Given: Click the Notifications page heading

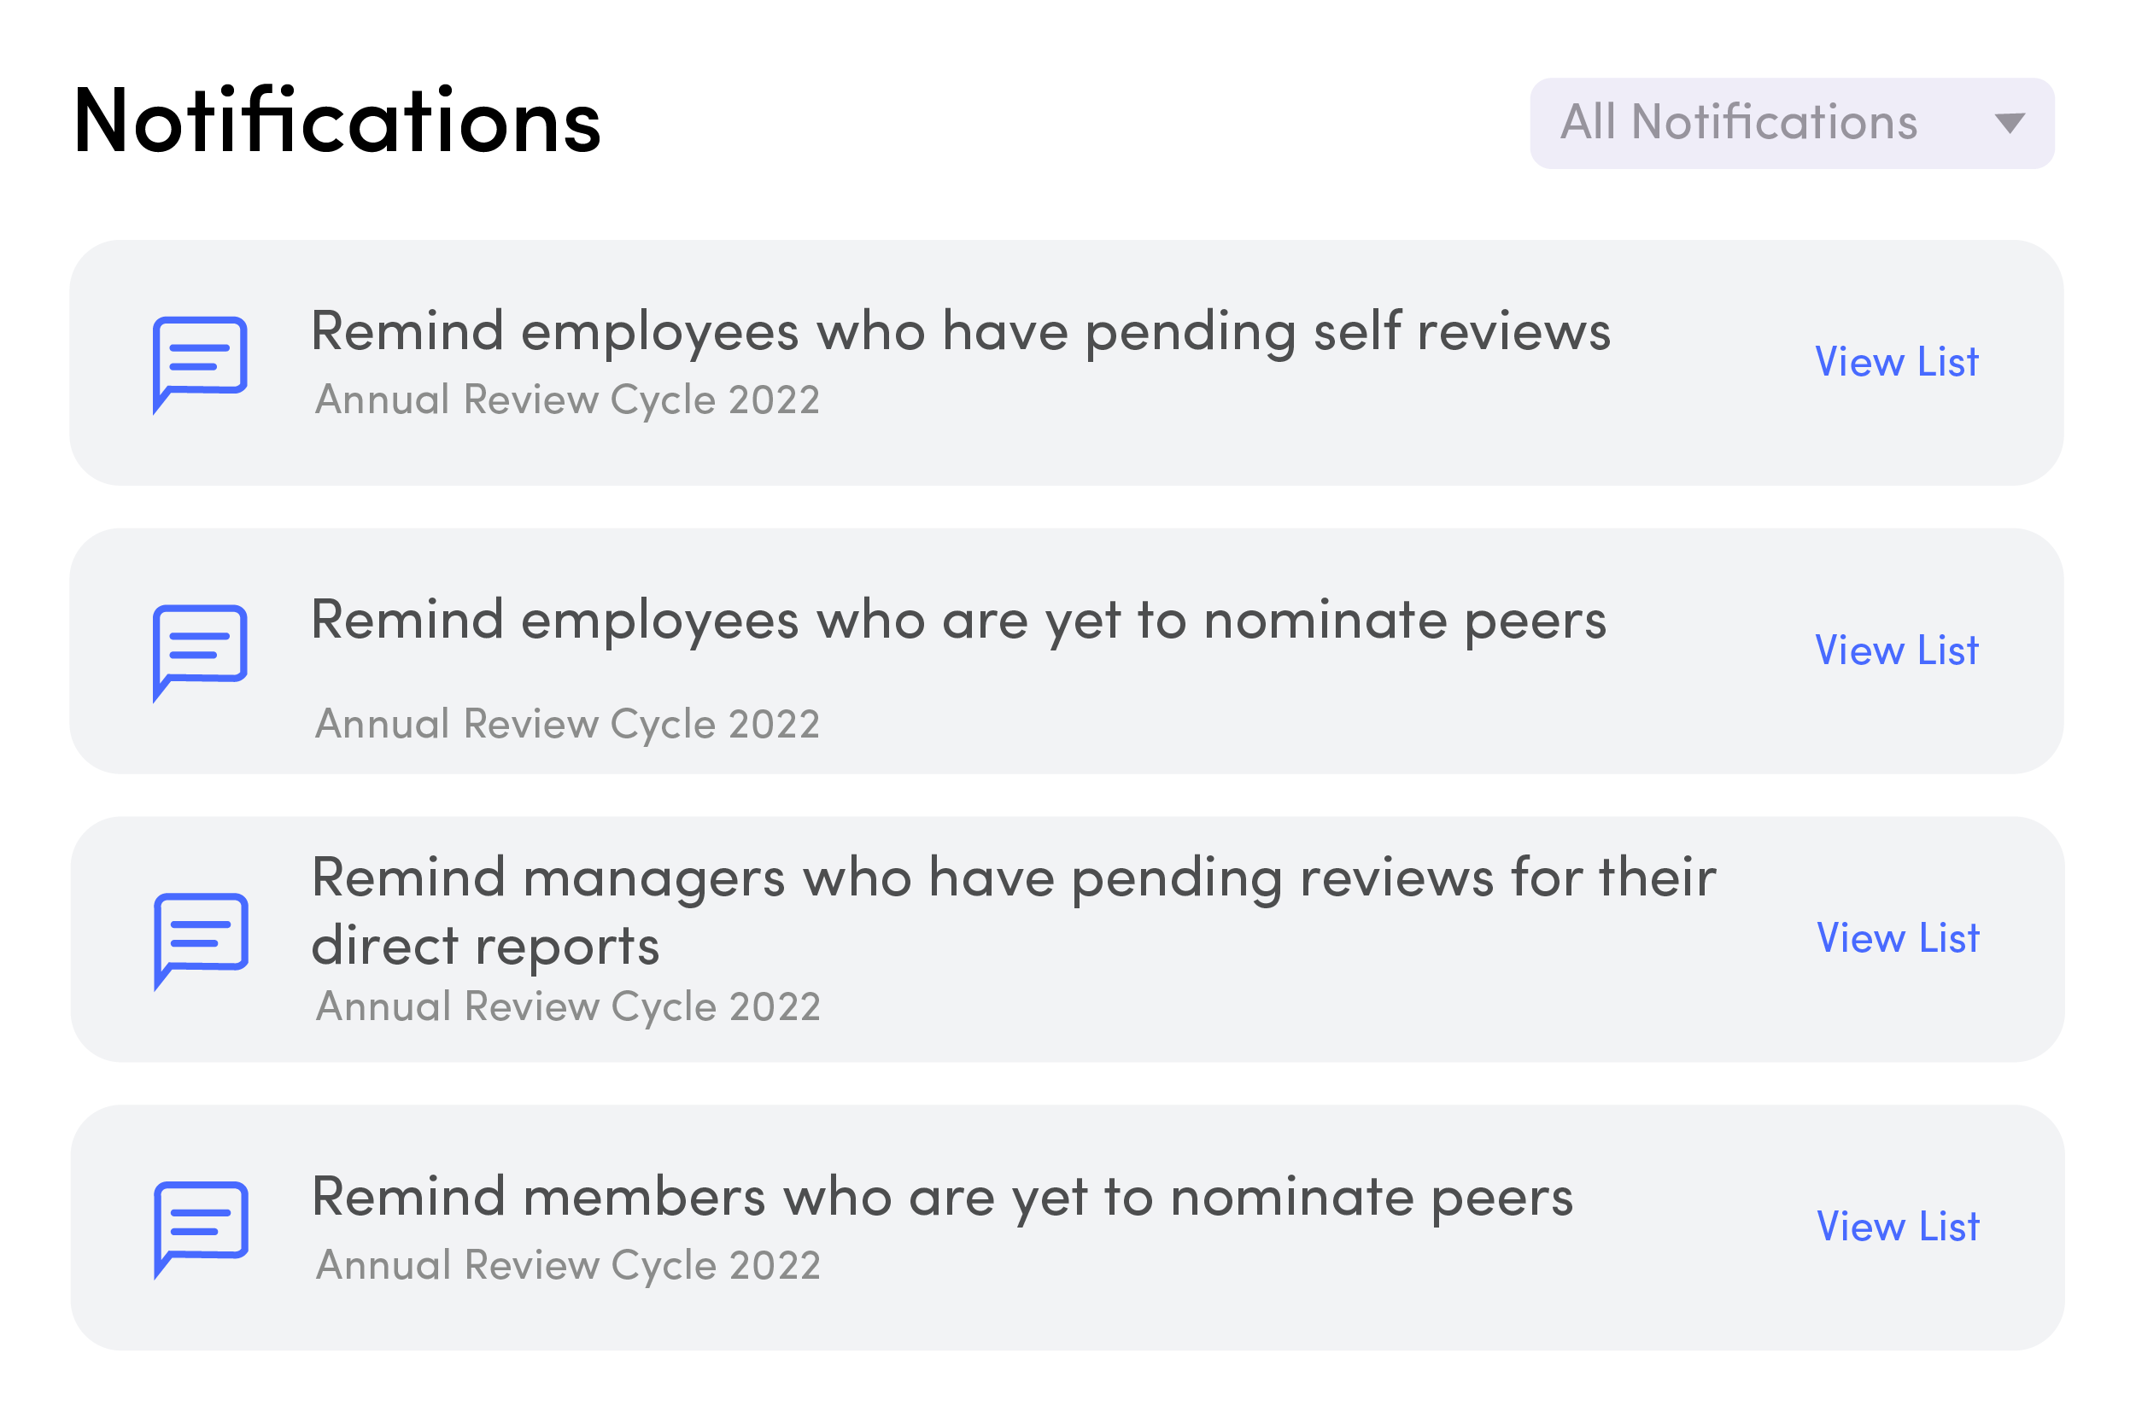Looking at the screenshot, I should tap(336, 120).
